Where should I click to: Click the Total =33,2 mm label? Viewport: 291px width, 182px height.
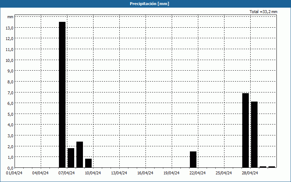(x=263, y=12)
